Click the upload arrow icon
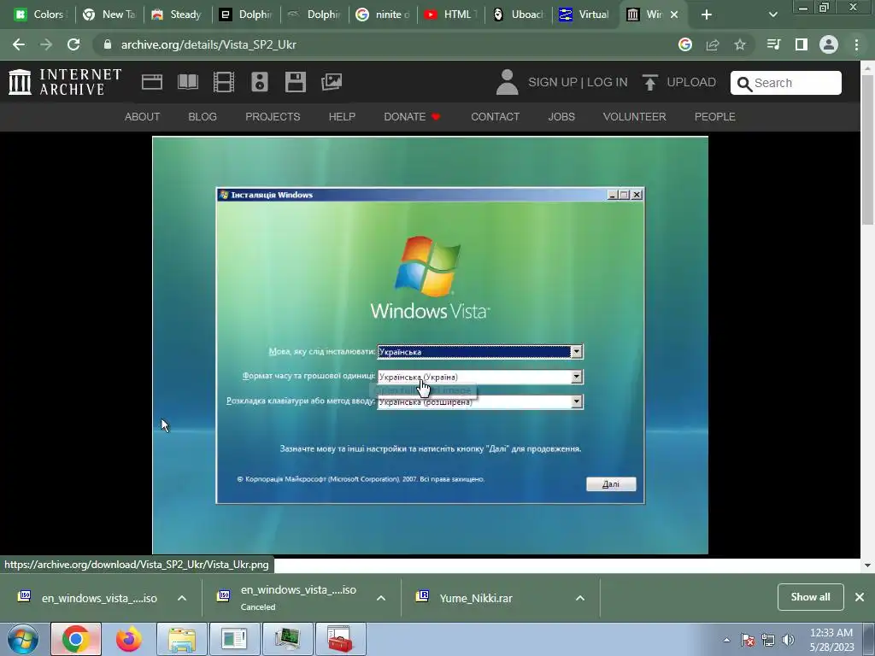The height and width of the screenshot is (656, 875). tap(649, 82)
